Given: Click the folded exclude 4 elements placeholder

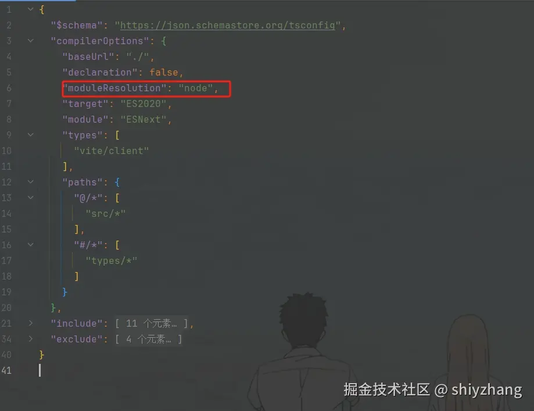Looking at the screenshot, I should (x=149, y=339).
